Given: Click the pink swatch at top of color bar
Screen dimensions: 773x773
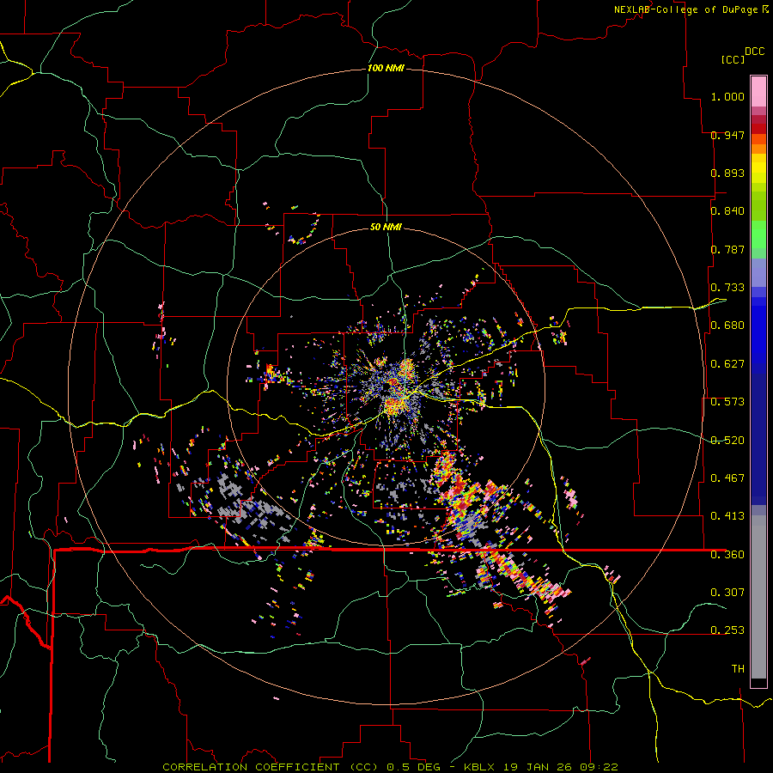Looking at the screenshot, I should [x=758, y=91].
